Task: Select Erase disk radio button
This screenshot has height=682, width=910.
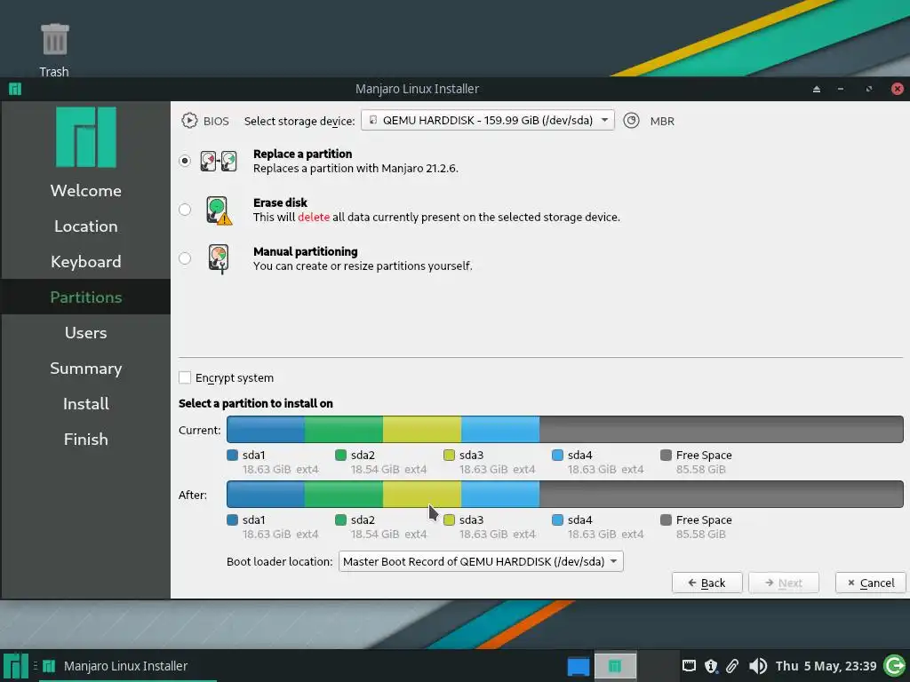Action: coord(185,210)
